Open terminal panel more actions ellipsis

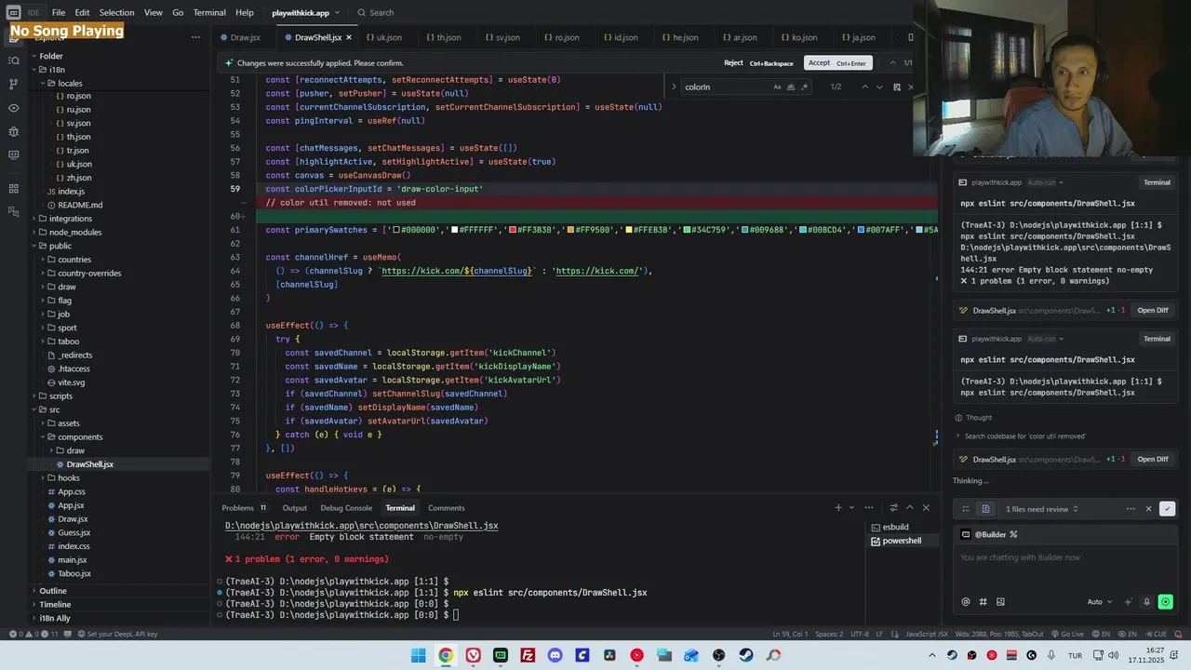869,508
